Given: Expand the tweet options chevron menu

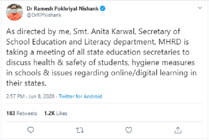Looking at the screenshot, I should (x=199, y=9).
